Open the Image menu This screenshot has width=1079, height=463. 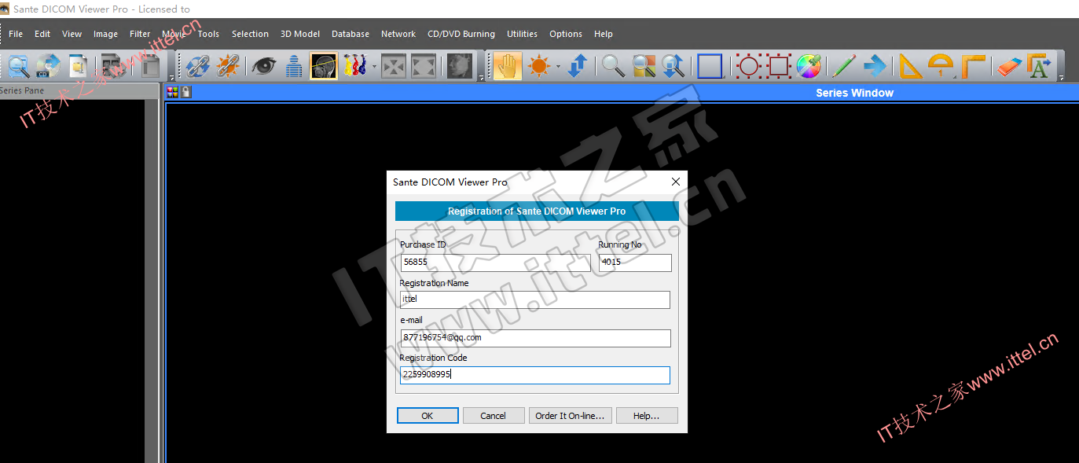(x=105, y=34)
